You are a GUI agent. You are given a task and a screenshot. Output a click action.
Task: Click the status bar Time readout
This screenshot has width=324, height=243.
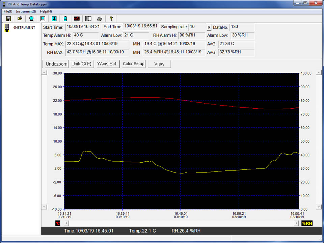[89, 231]
